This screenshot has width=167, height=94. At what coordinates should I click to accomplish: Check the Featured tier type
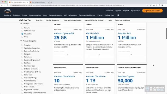[22, 28]
